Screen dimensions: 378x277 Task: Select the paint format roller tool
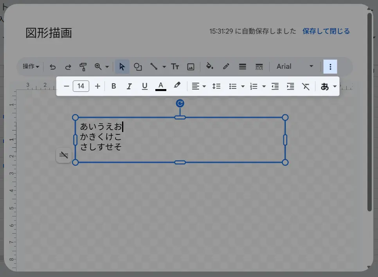83,67
